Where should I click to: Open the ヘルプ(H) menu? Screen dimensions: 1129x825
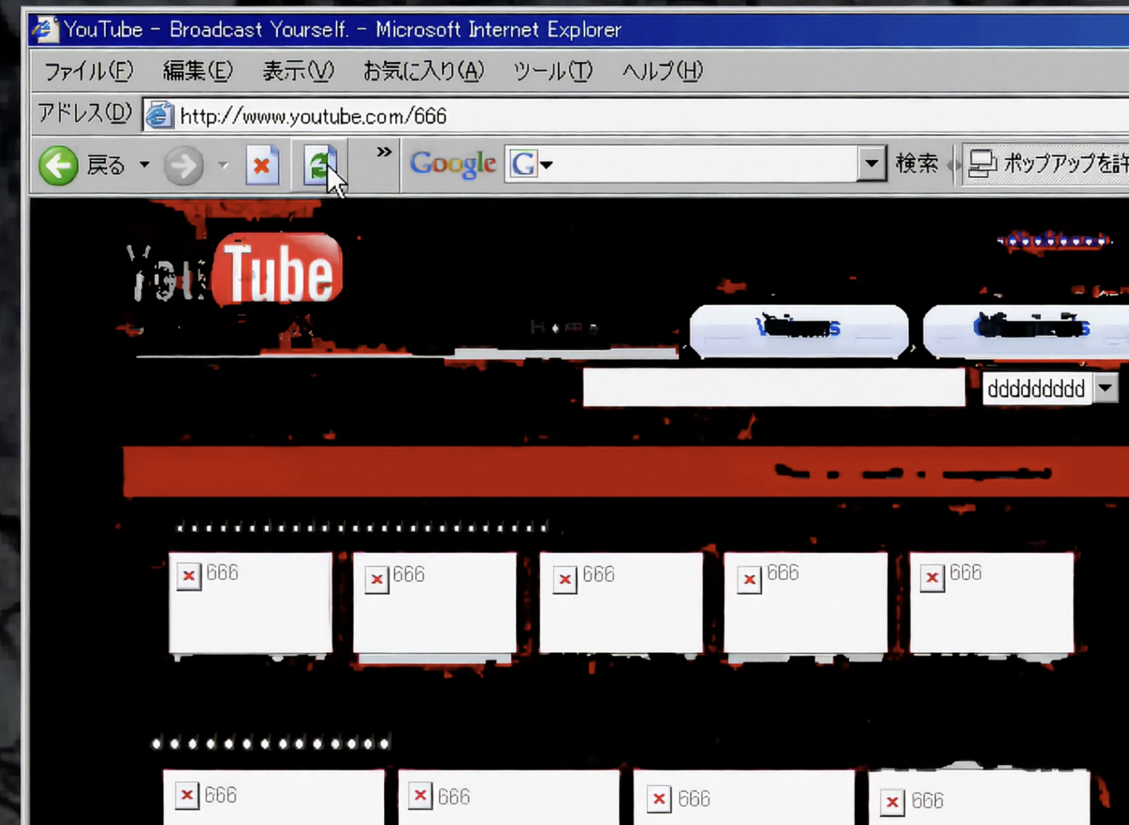coord(662,71)
